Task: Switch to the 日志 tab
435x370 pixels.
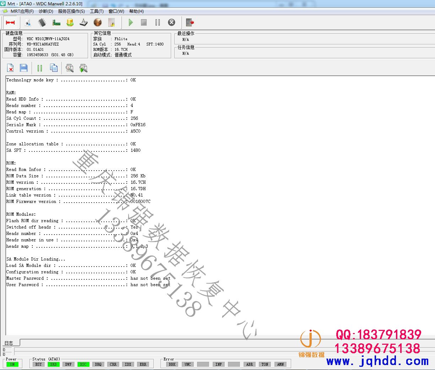Action: pos(9,343)
